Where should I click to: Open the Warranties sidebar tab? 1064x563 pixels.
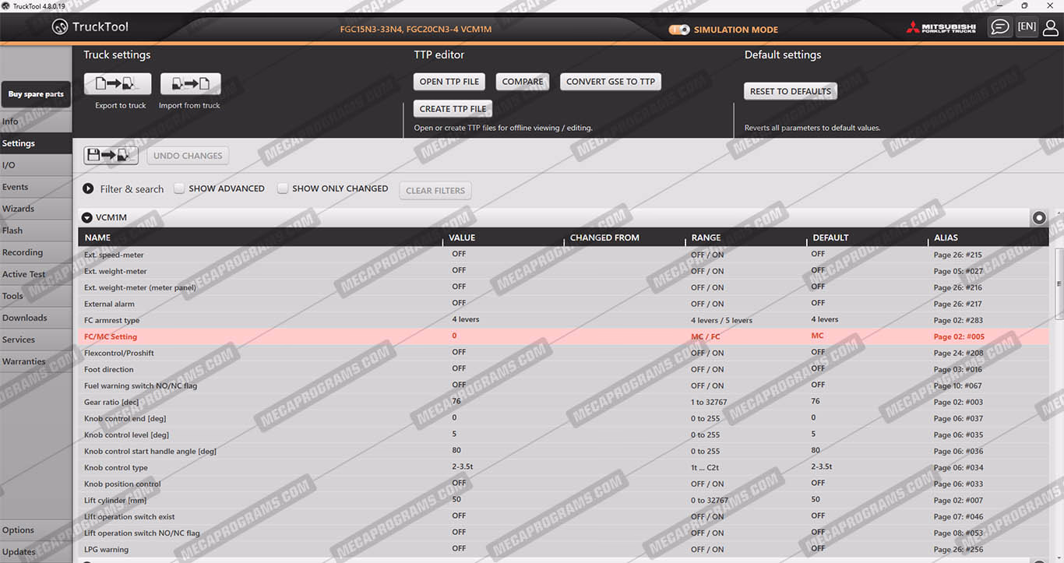[x=36, y=361]
